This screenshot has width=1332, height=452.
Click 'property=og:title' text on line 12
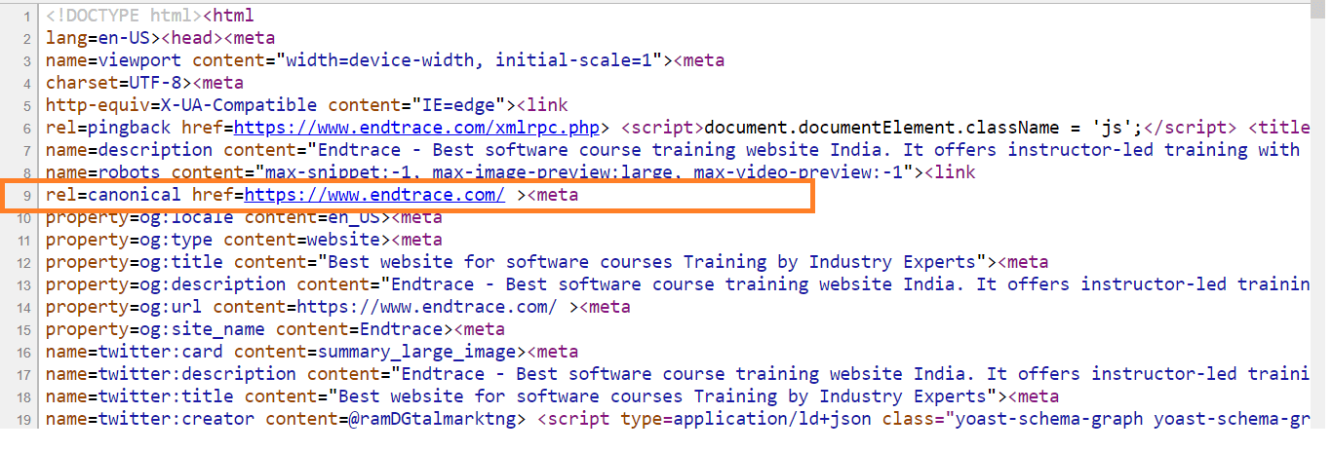[135, 262]
